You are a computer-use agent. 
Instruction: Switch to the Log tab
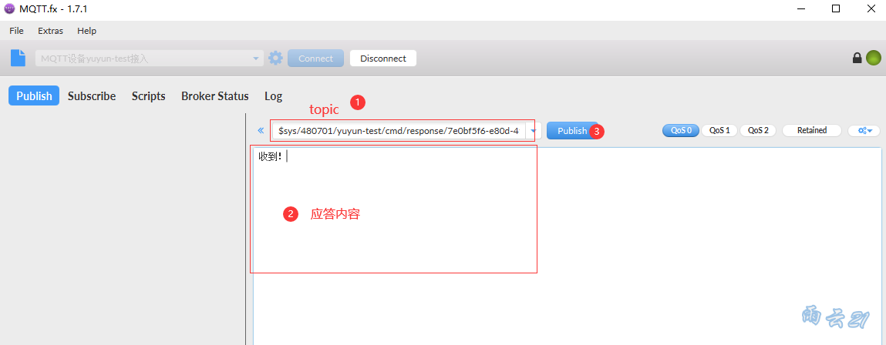274,96
